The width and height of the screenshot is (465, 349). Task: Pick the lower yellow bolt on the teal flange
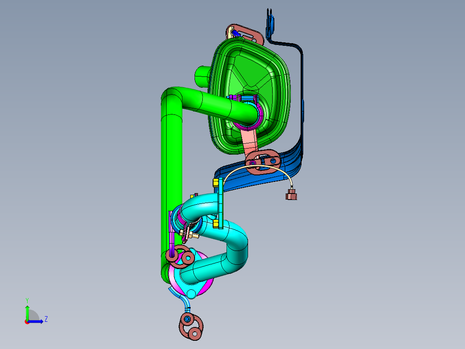coord(216,224)
